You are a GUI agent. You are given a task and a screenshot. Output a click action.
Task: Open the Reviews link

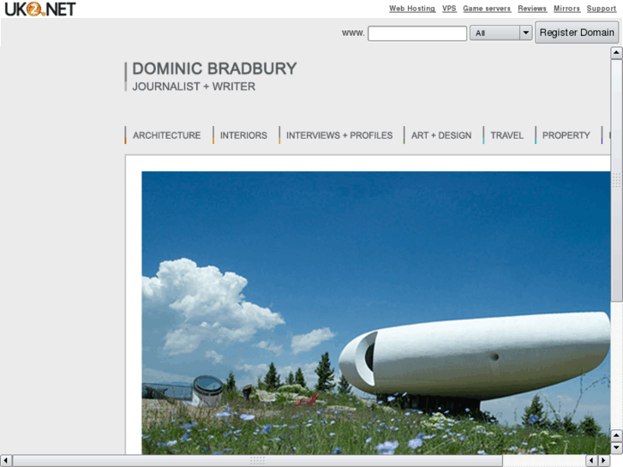(x=532, y=9)
